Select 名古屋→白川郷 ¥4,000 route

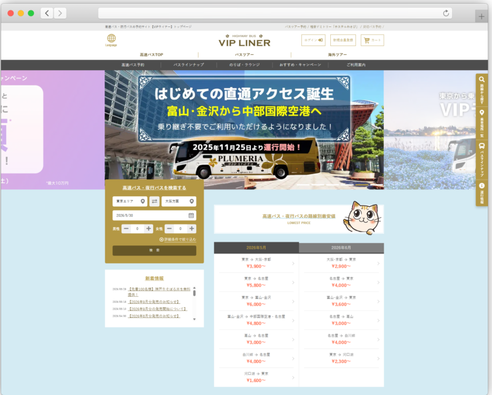tap(341, 339)
